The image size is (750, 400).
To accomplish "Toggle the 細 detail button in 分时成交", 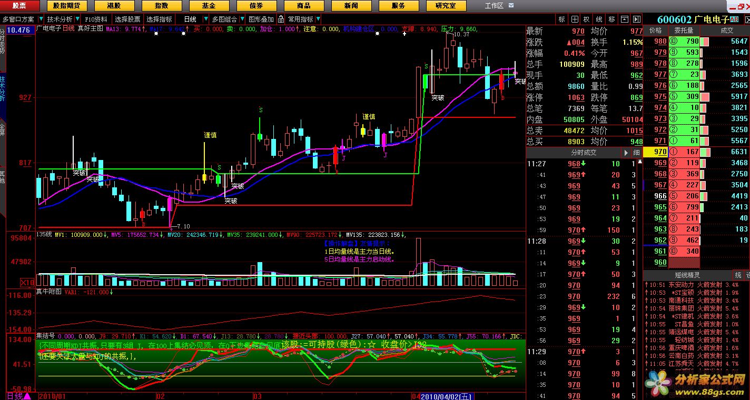I will pyautogui.click(x=636, y=153).
